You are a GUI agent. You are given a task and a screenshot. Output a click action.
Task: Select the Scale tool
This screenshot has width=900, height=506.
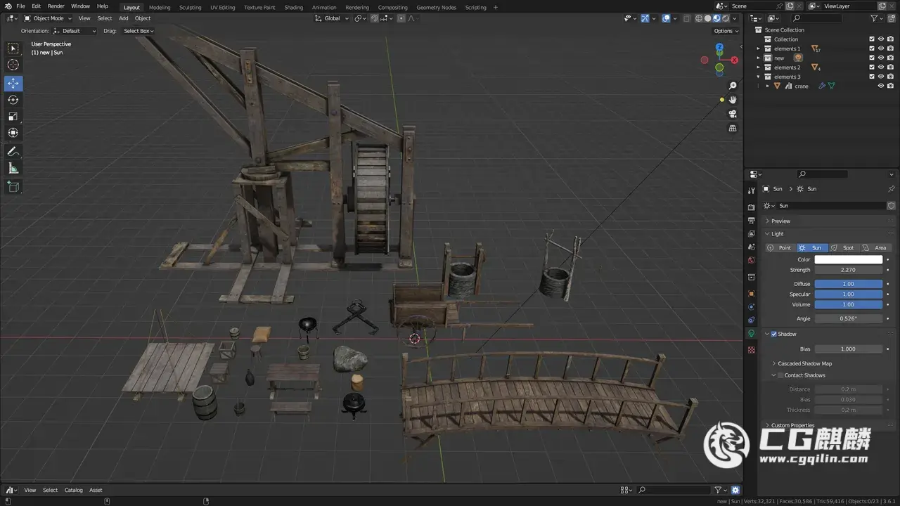coord(13,117)
